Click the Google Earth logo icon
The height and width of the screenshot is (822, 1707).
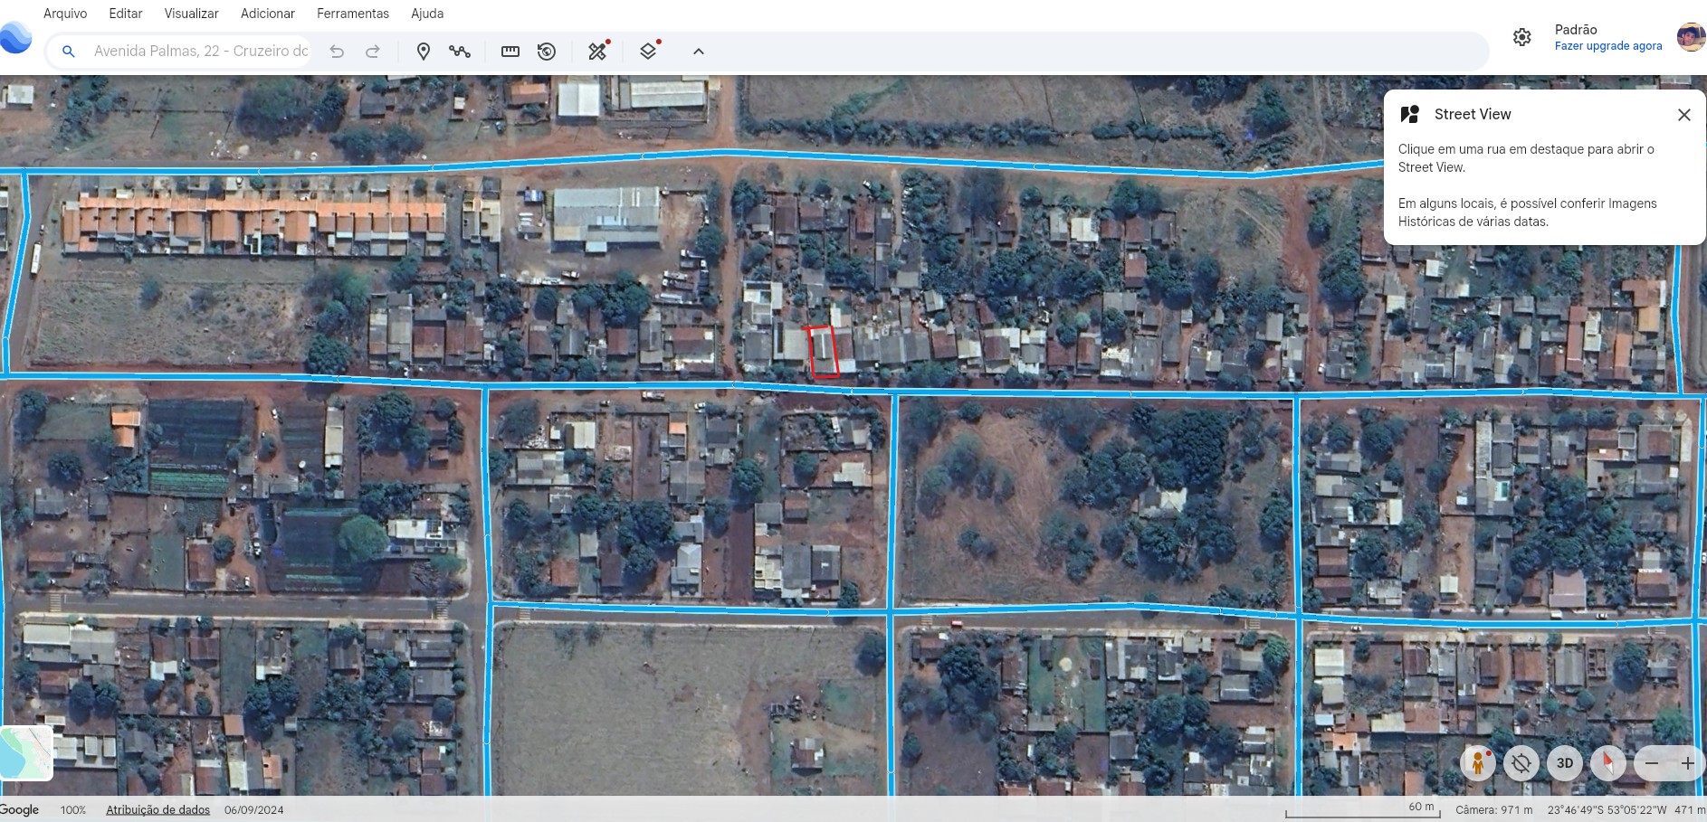coord(15,38)
